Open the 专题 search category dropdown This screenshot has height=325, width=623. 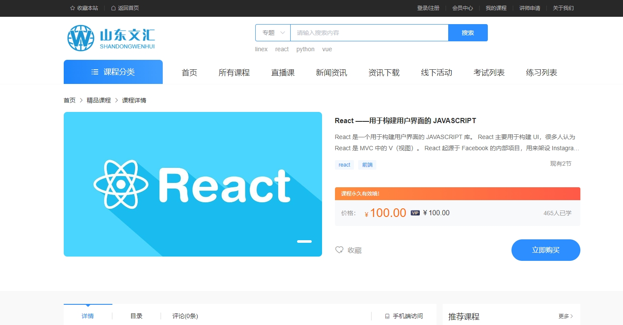click(273, 33)
